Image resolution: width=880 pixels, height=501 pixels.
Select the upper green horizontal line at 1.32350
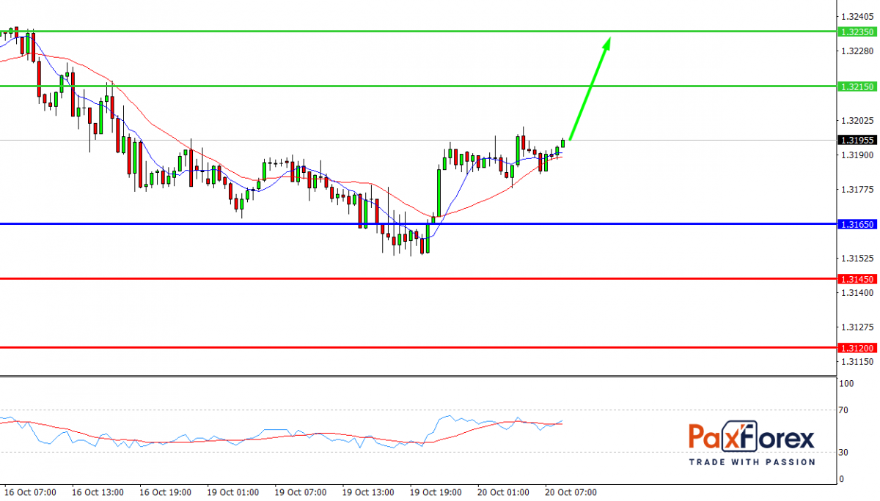coord(418,31)
